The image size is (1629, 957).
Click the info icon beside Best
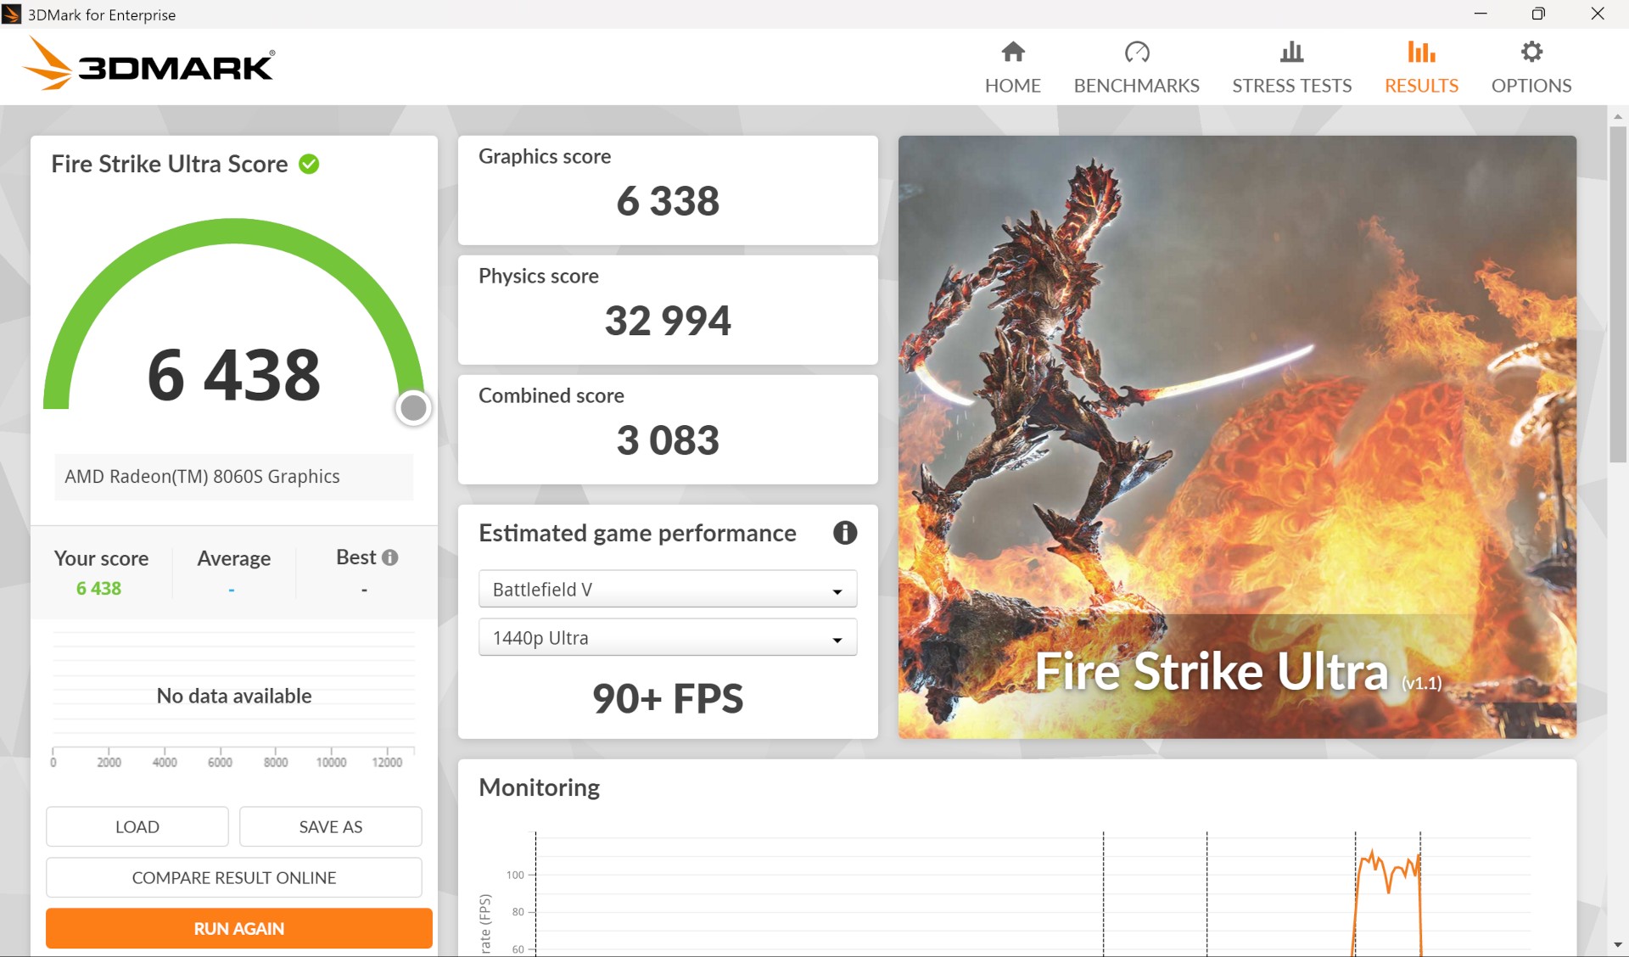(x=389, y=557)
